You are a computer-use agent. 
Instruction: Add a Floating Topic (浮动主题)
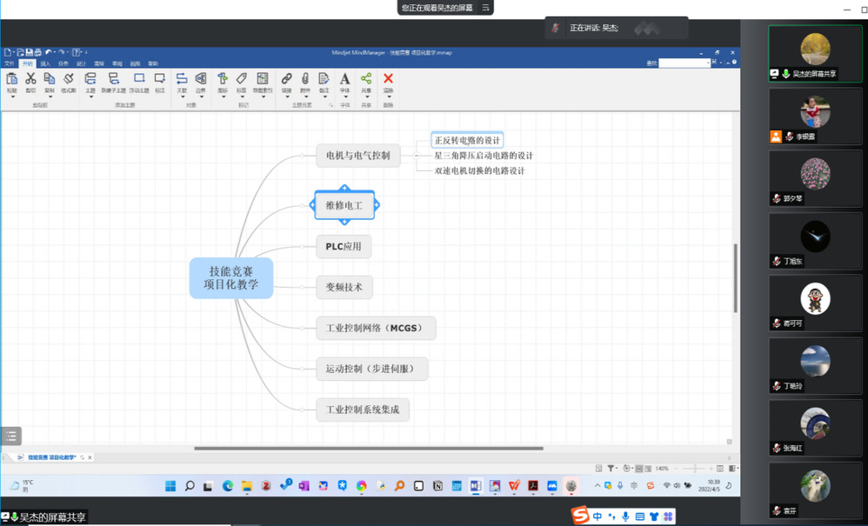pos(139,79)
